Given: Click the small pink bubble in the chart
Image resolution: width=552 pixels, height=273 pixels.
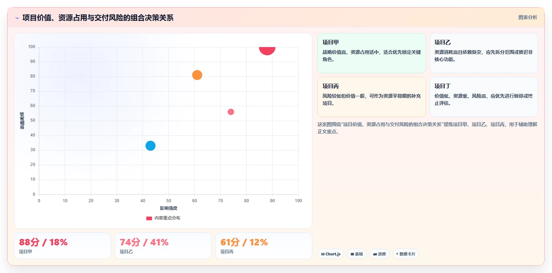Looking at the screenshot, I should pos(231,112).
